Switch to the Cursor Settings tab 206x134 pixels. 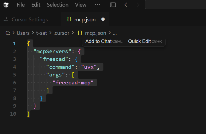coord(30,19)
